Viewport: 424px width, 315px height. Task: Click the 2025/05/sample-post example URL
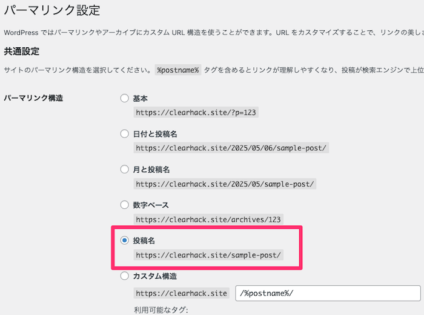pos(225,184)
